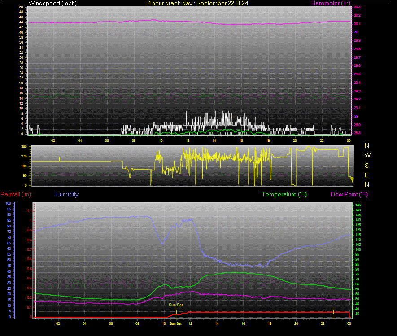Click "44" on the windspeed axis
This screenshot has width=397, height=336.
point(21,22)
